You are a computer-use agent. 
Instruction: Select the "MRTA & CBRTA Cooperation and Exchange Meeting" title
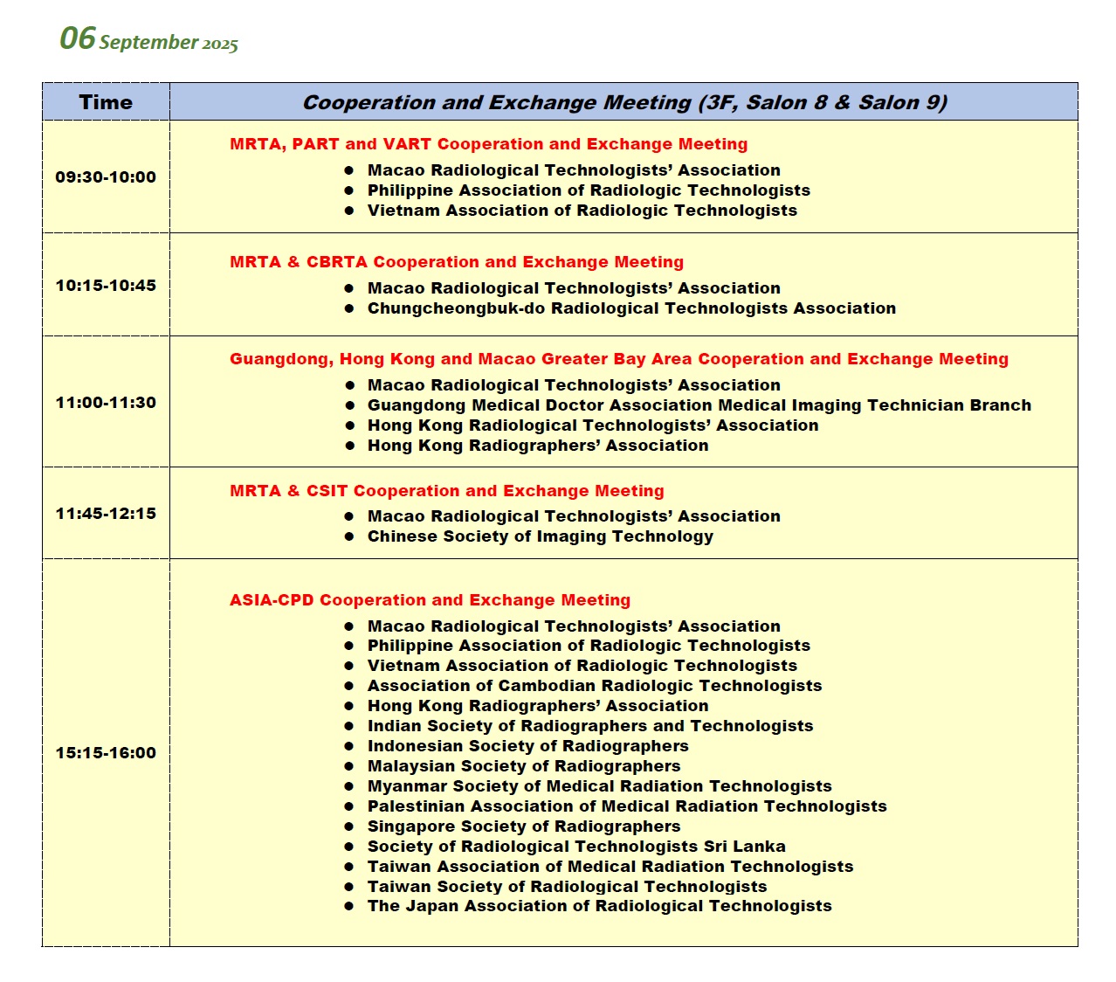tap(457, 262)
